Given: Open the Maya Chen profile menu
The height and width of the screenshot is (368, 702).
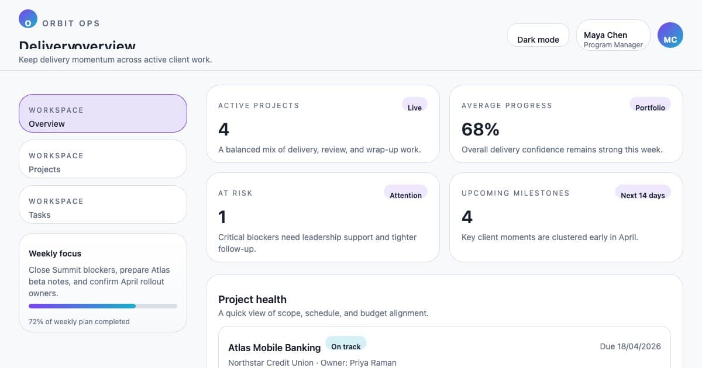Looking at the screenshot, I should (613, 35).
